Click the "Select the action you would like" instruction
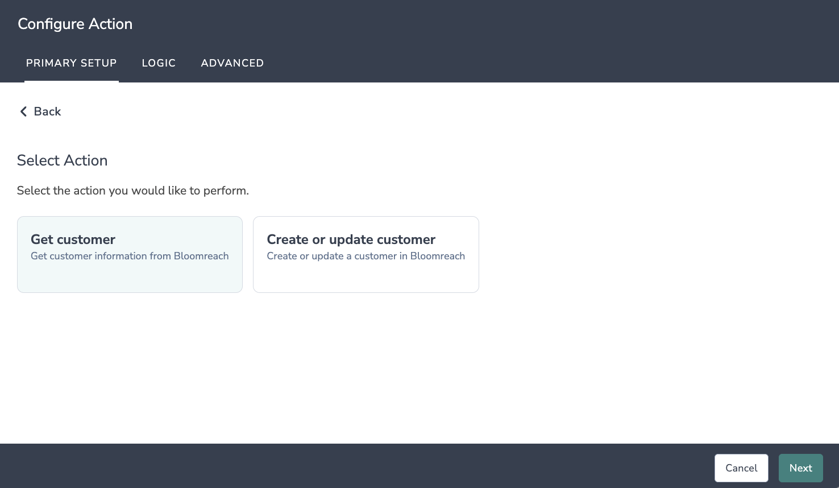The width and height of the screenshot is (839, 488). click(133, 191)
